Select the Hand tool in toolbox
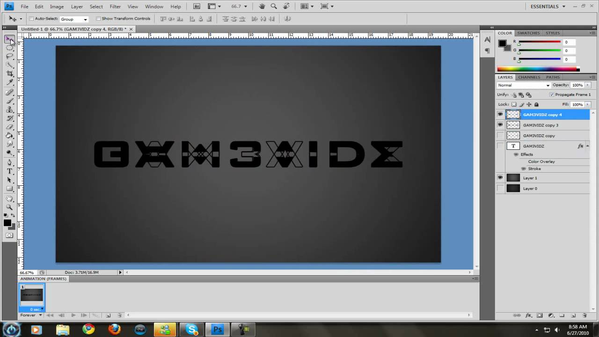 [x=9, y=198]
